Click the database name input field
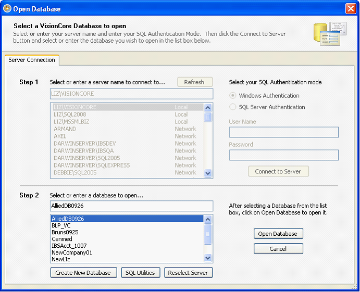 click(x=132, y=206)
